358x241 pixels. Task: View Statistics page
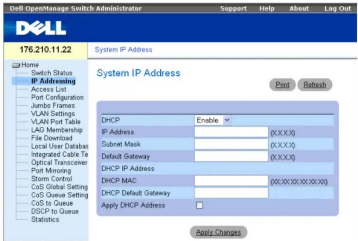point(45,219)
